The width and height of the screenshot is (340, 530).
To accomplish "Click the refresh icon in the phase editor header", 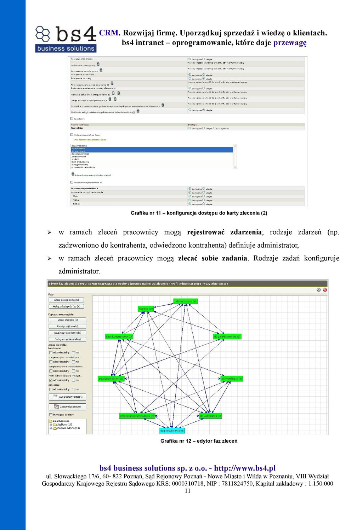I will pyautogui.click(x=318, y=290).
